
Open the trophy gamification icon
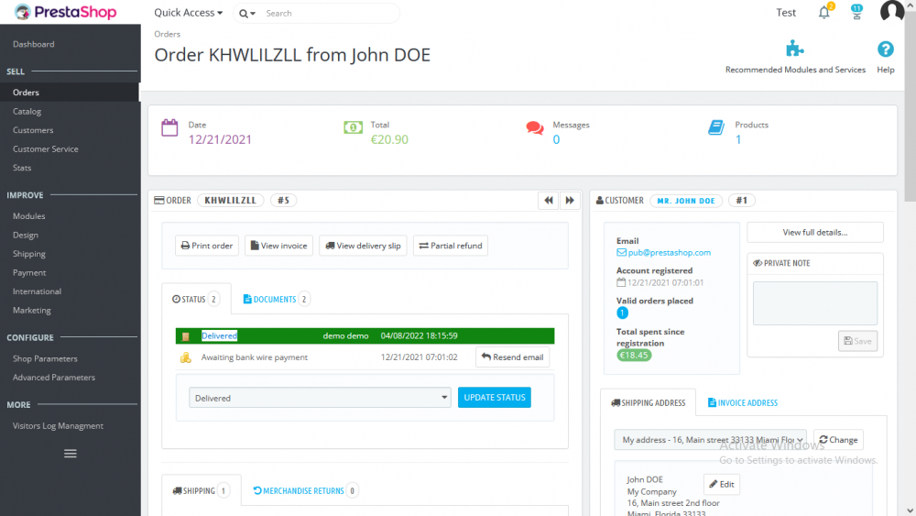point(856,12)
